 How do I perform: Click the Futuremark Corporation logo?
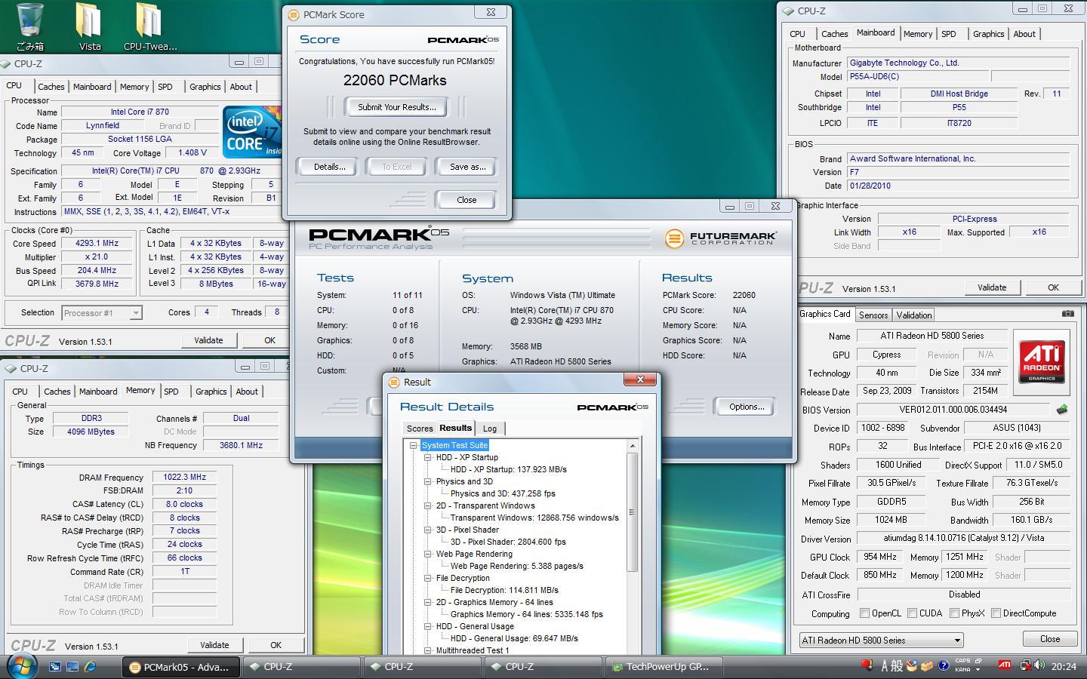(720, 238)
